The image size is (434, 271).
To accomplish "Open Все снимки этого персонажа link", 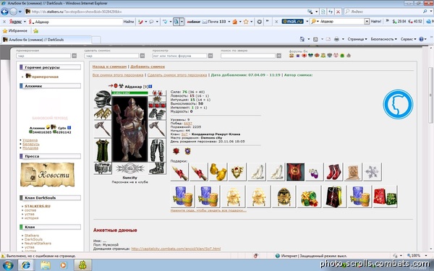I will coord(118,75).
